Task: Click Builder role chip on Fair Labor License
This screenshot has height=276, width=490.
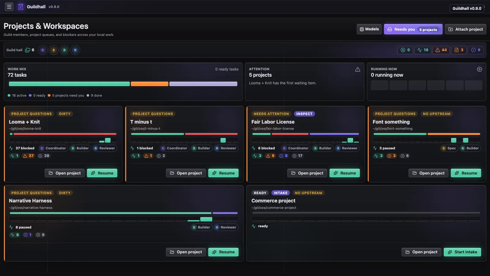Action: 322,148
